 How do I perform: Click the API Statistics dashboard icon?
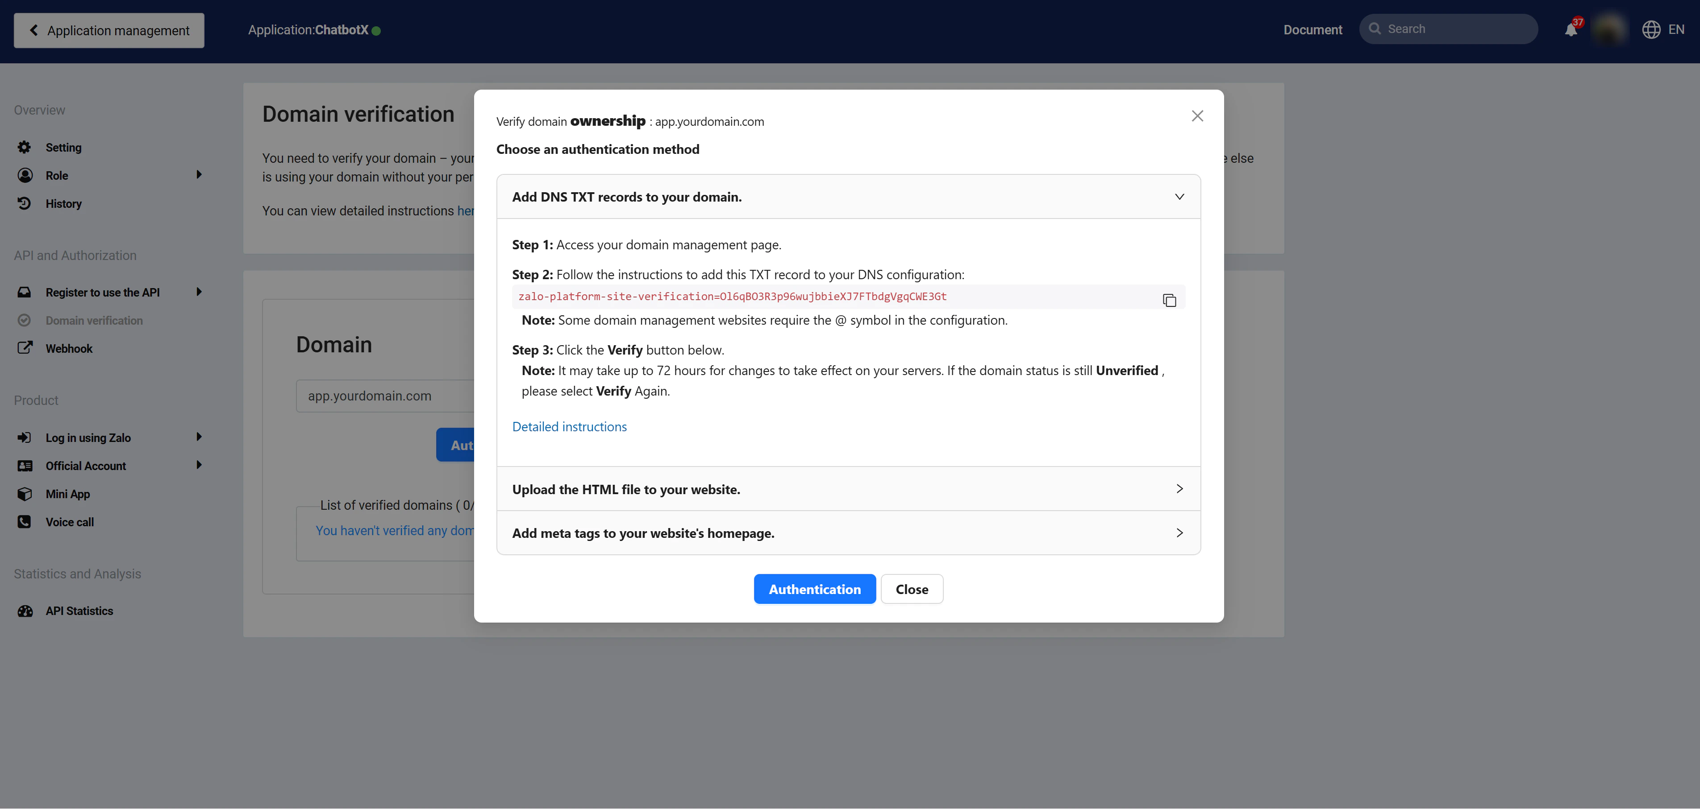[25, 611]
